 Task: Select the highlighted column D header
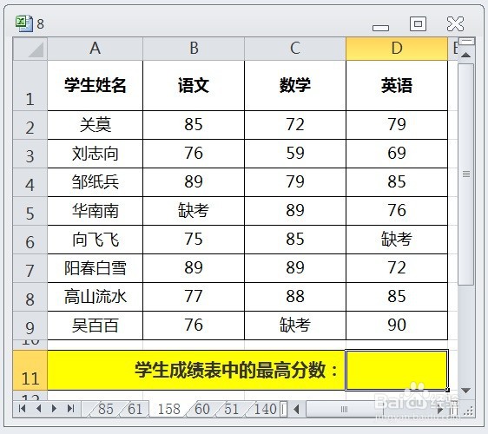pyautogui.click(x=397, y=49)
